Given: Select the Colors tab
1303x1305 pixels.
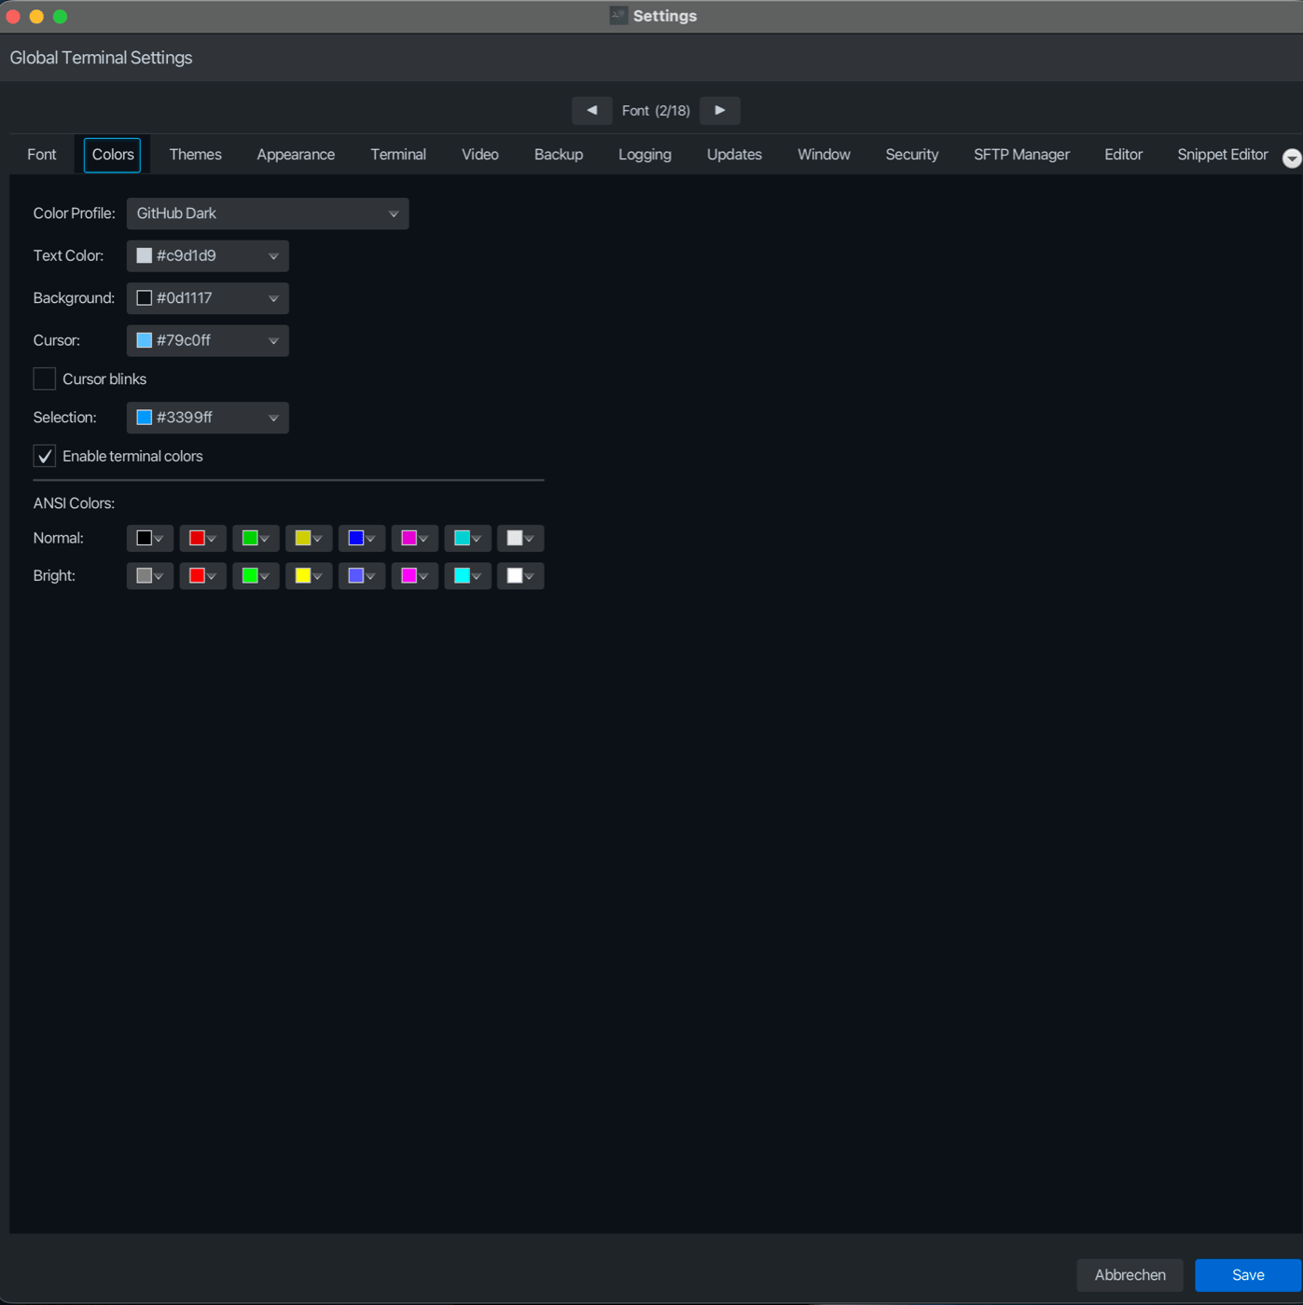Looking at the screenshot, I should pyautogui.click(x=113, y=155).
